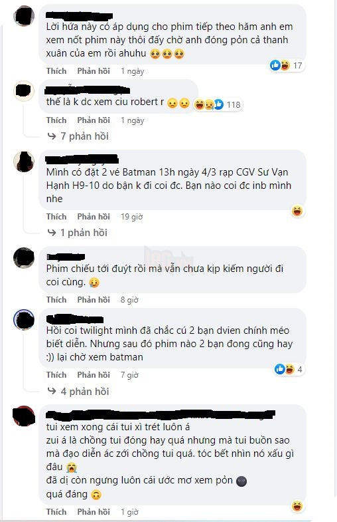Viewport: 337px width, 522px height.
Task: Like the comment posted 7 giờ ago
Action: point(56,375)
